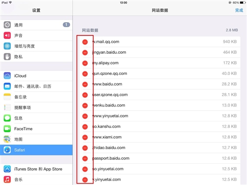Tap the 网站数据 section header
The height and width of the screenshot is (185, 247).
(x=90, y=30)
